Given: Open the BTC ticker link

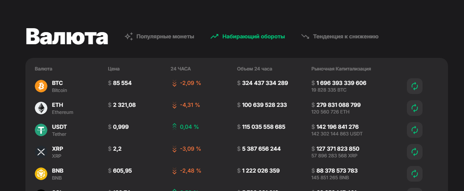Looking at the screenshot, I should pyautogui.click(x=58, y=83).
